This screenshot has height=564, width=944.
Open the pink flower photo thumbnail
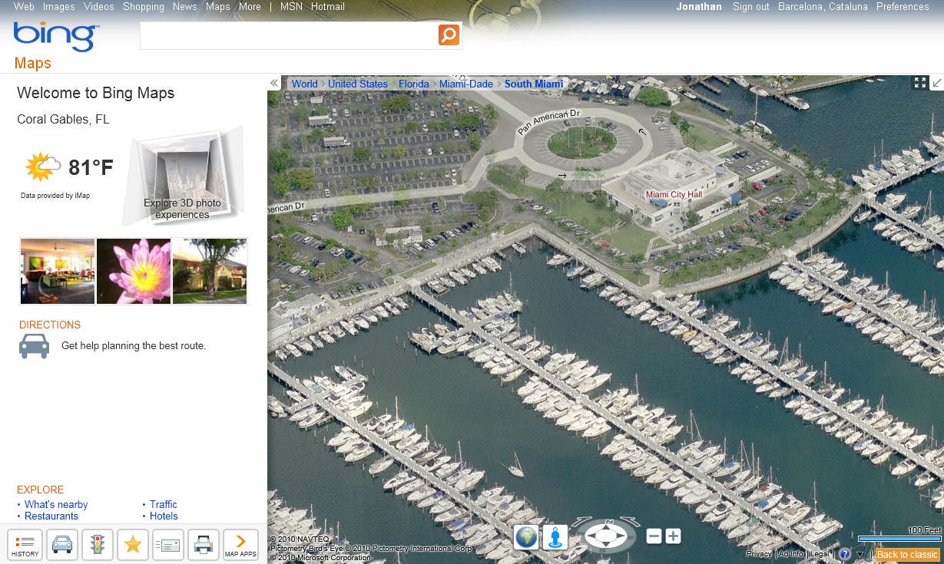[x=134, y=271]
